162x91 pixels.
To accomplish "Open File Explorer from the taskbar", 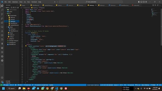I will click(24, 88).
